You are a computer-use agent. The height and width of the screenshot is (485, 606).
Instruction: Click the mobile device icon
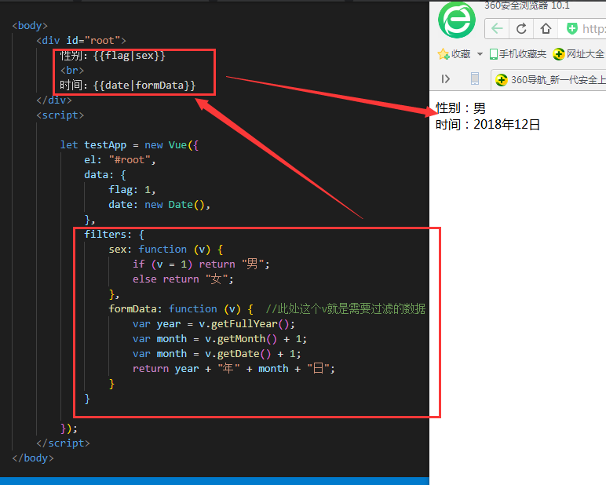coord(475,78)
